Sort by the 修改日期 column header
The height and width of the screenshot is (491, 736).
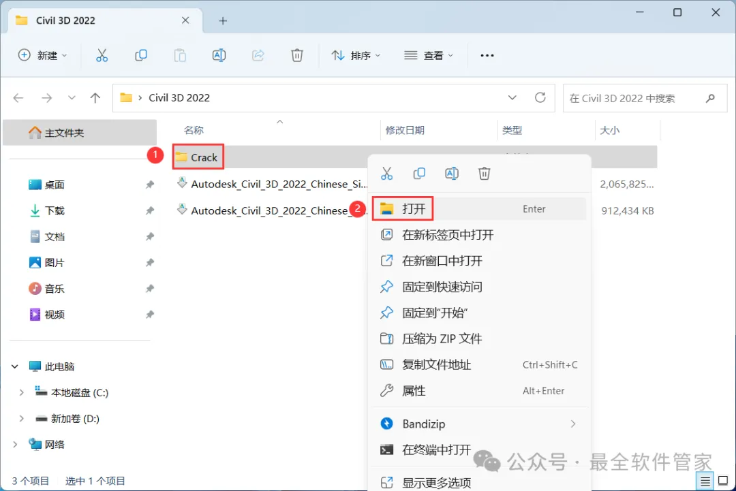point(405,130)
